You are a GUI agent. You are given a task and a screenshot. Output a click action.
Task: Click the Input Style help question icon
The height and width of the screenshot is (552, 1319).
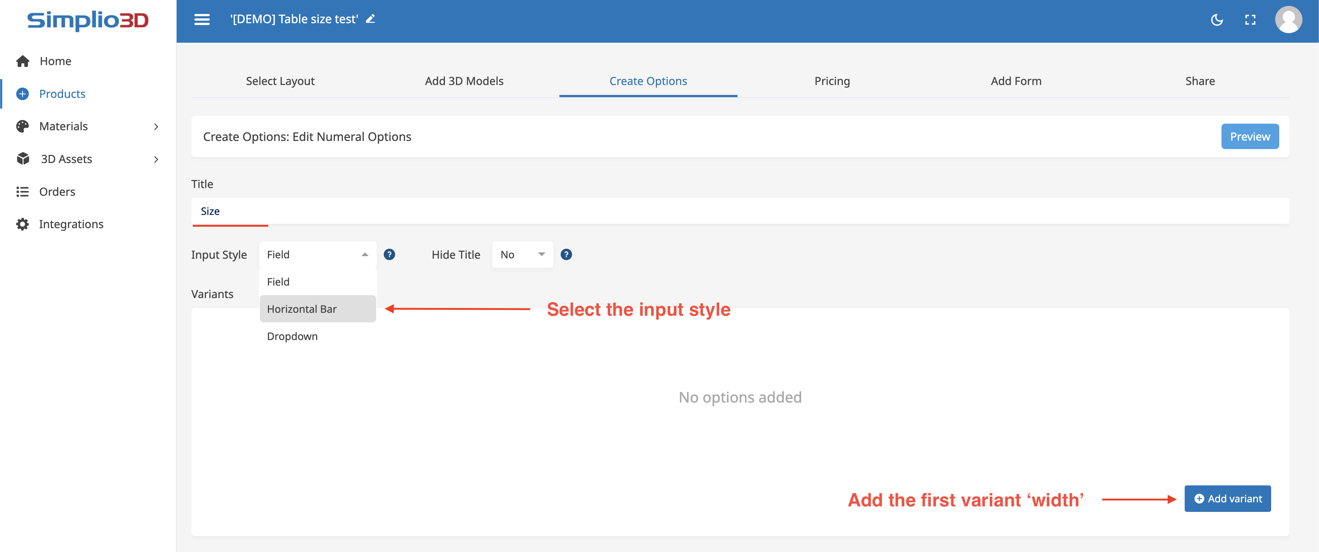pyautogui.click(x=389, y=255)
